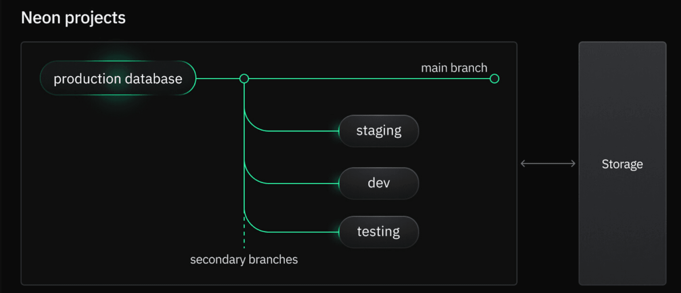Click the production database node
This screenshot has height=293, width=681.
[118, 79]
